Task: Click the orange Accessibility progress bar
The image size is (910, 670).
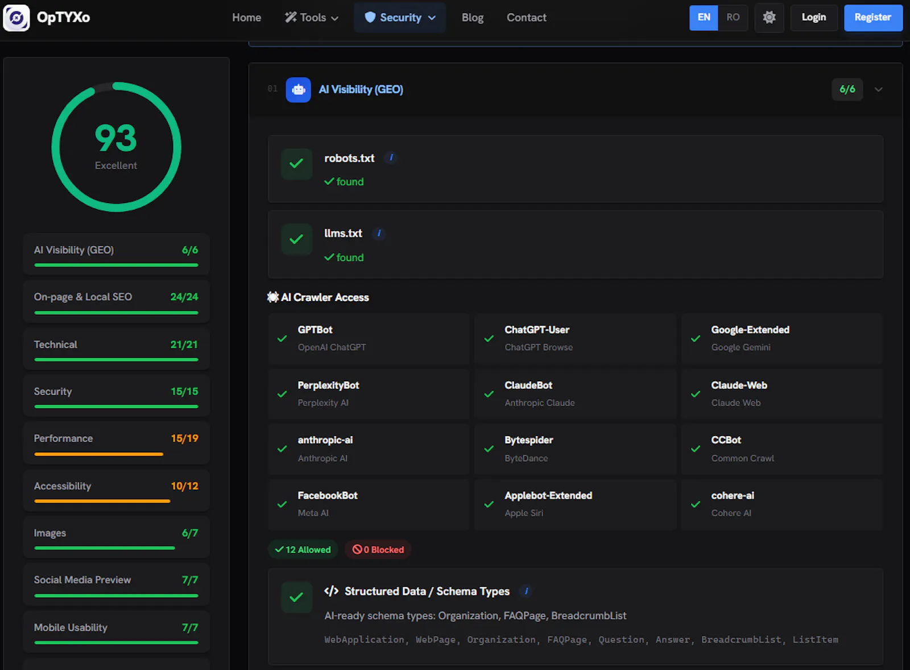Action: click(102, 501)
